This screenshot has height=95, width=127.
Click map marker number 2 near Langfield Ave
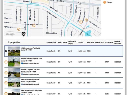pyautogui.click(x=19, y=29)
